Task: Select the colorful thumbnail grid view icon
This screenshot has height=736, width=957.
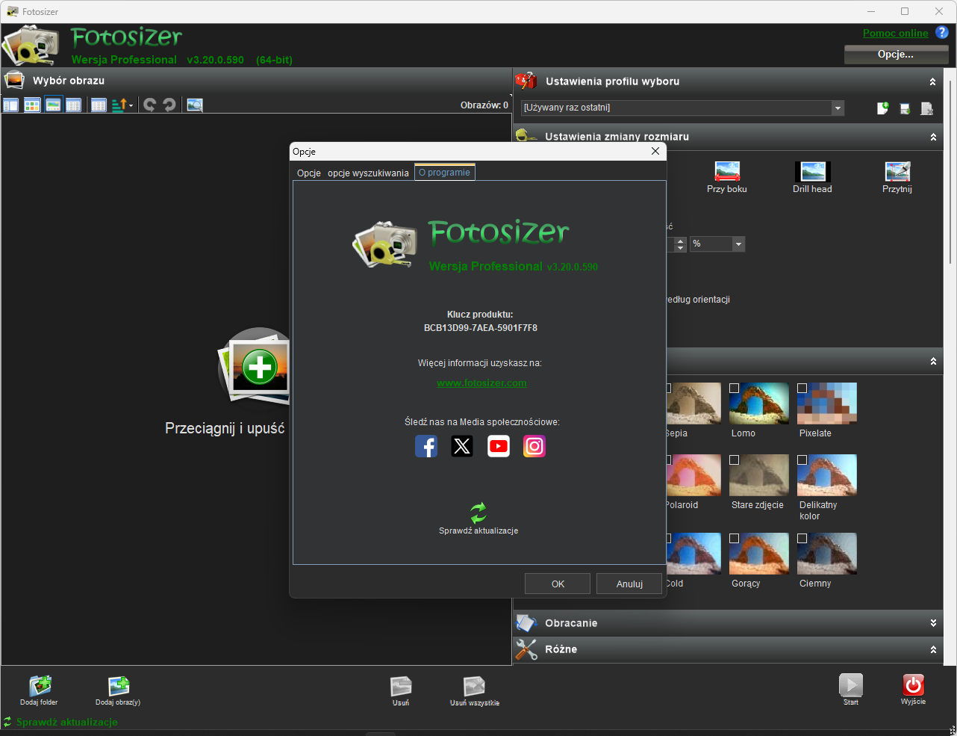Action: [x=32, y=105]
